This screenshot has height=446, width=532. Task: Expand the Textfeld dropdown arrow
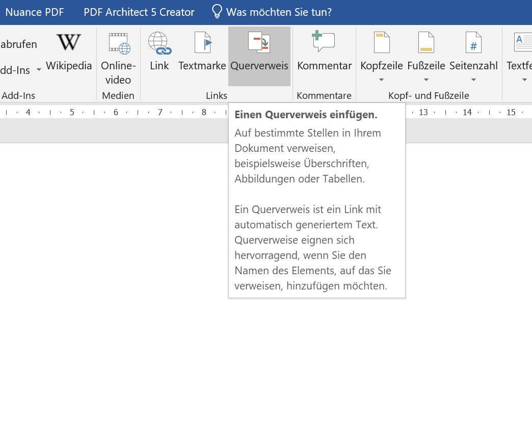[x=524, y=80]
